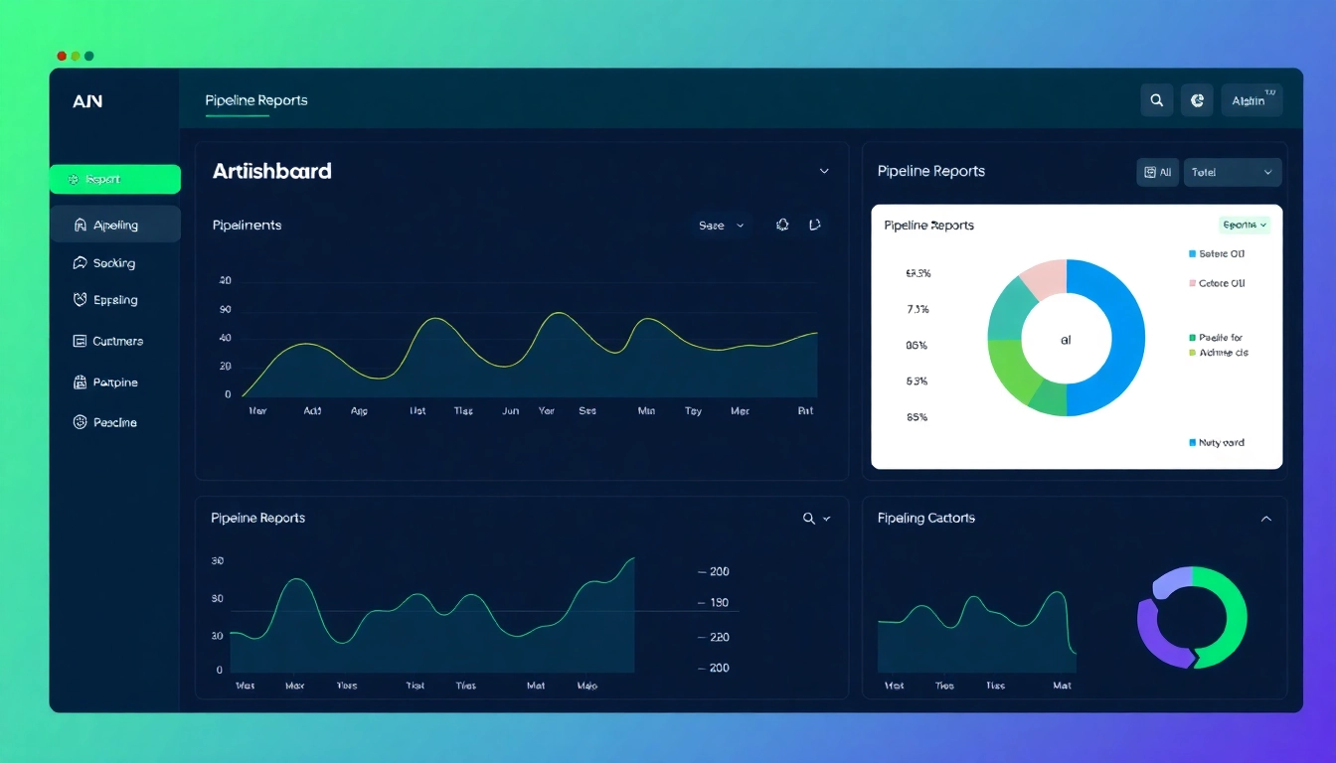Open the Artiishboard header menu
This screenshot has width=1336, height=763.
pos(824,171)
